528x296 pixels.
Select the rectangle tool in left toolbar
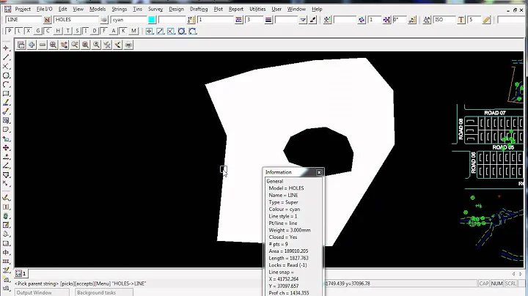pos(6,94)
